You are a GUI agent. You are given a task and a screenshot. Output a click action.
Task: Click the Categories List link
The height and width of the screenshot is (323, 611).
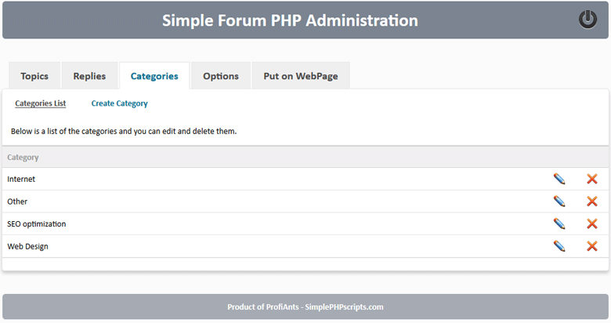(x=41, y=103)
